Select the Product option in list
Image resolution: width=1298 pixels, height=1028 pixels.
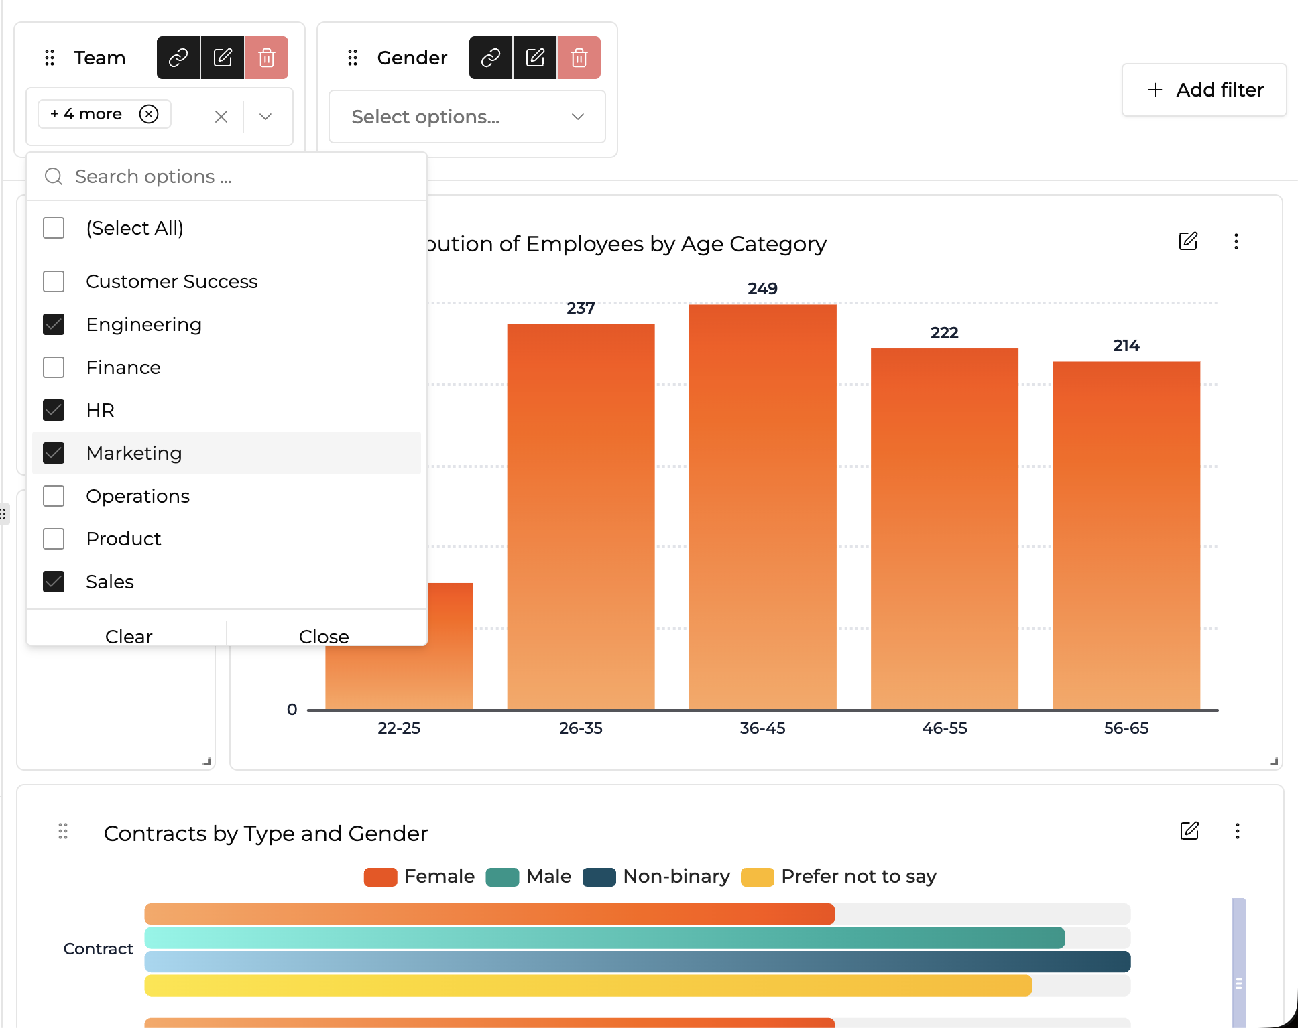[x=54, y=539]
